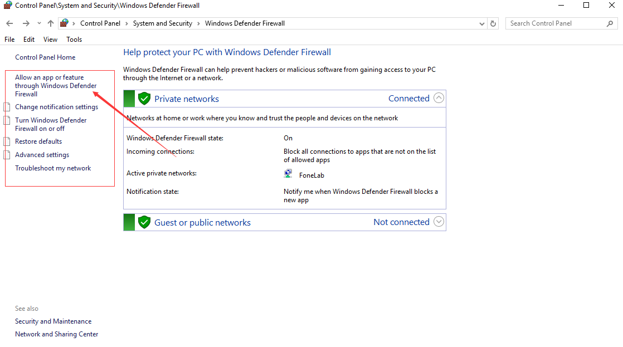This screenshot has height=347, width=623.
Task: Select the FoneLab network name
Action: click(311, 175)
